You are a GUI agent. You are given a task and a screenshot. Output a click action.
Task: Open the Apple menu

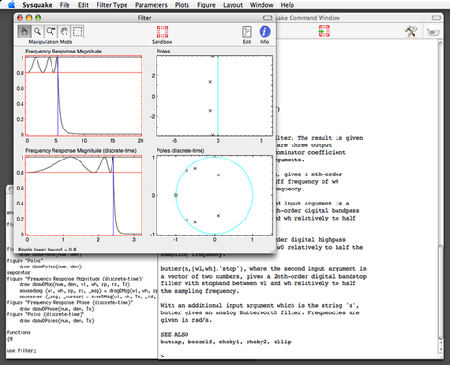(11, 5)
